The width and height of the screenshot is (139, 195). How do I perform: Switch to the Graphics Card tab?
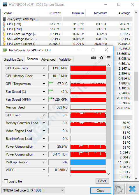coord(13,59)
